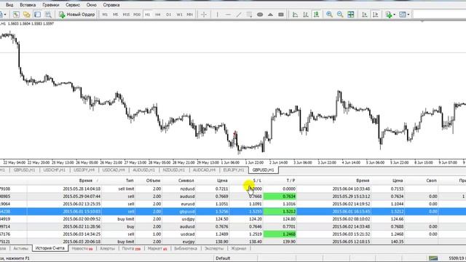The height and width of the screenshot is (262, 466).
Task: Open the Вставка menu
Action: pos(28,5)
